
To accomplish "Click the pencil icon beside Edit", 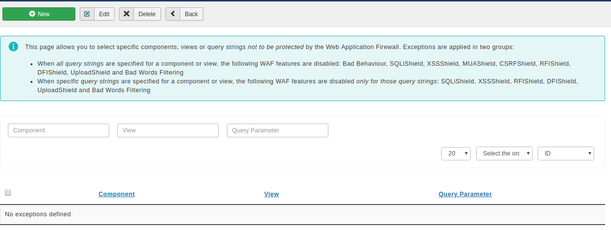I will [x=87, y=14].
